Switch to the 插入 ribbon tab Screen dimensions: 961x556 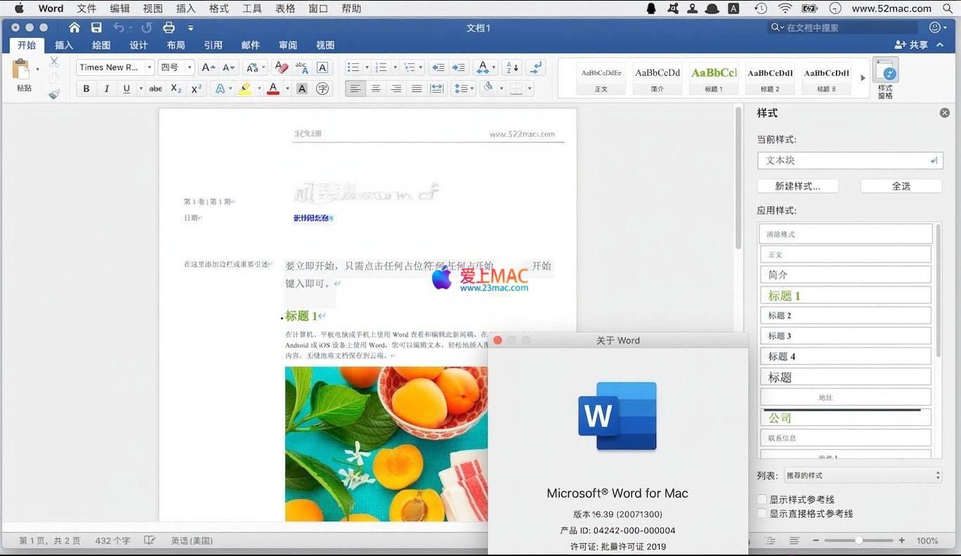(64, 45)
